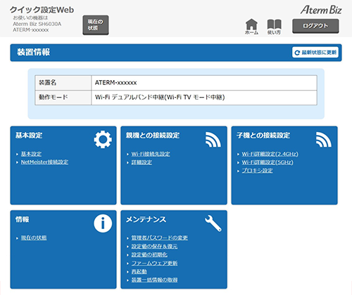Open the 基本設定 link
352x295 pixels.
coord(31,154)
